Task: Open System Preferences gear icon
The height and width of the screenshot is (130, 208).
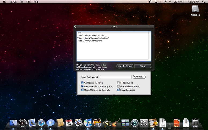Action: pyautogui.click(x=144, y=123)
